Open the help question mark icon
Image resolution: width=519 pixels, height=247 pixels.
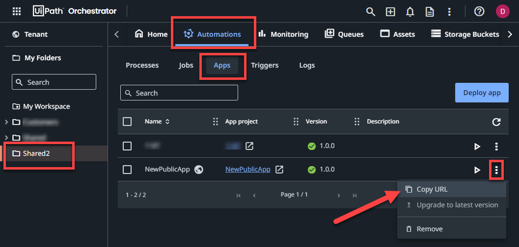click(479, 11)
